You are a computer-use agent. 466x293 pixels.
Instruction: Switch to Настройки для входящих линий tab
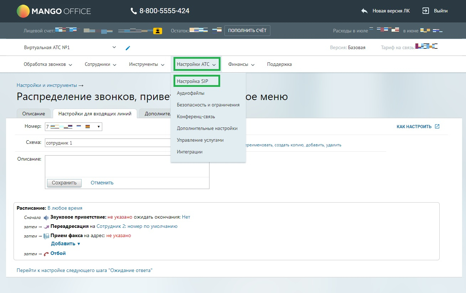[95, 114]
